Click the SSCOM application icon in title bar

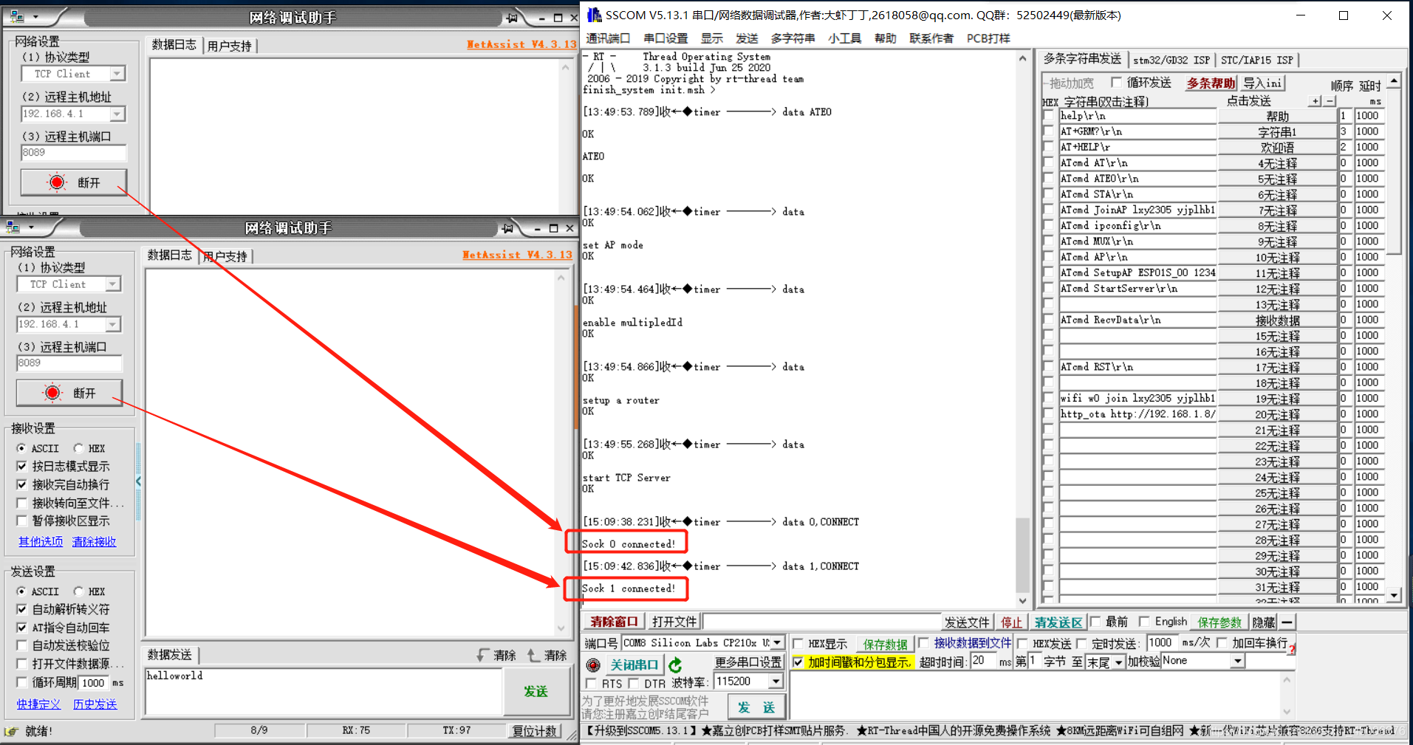click(594, 15)
